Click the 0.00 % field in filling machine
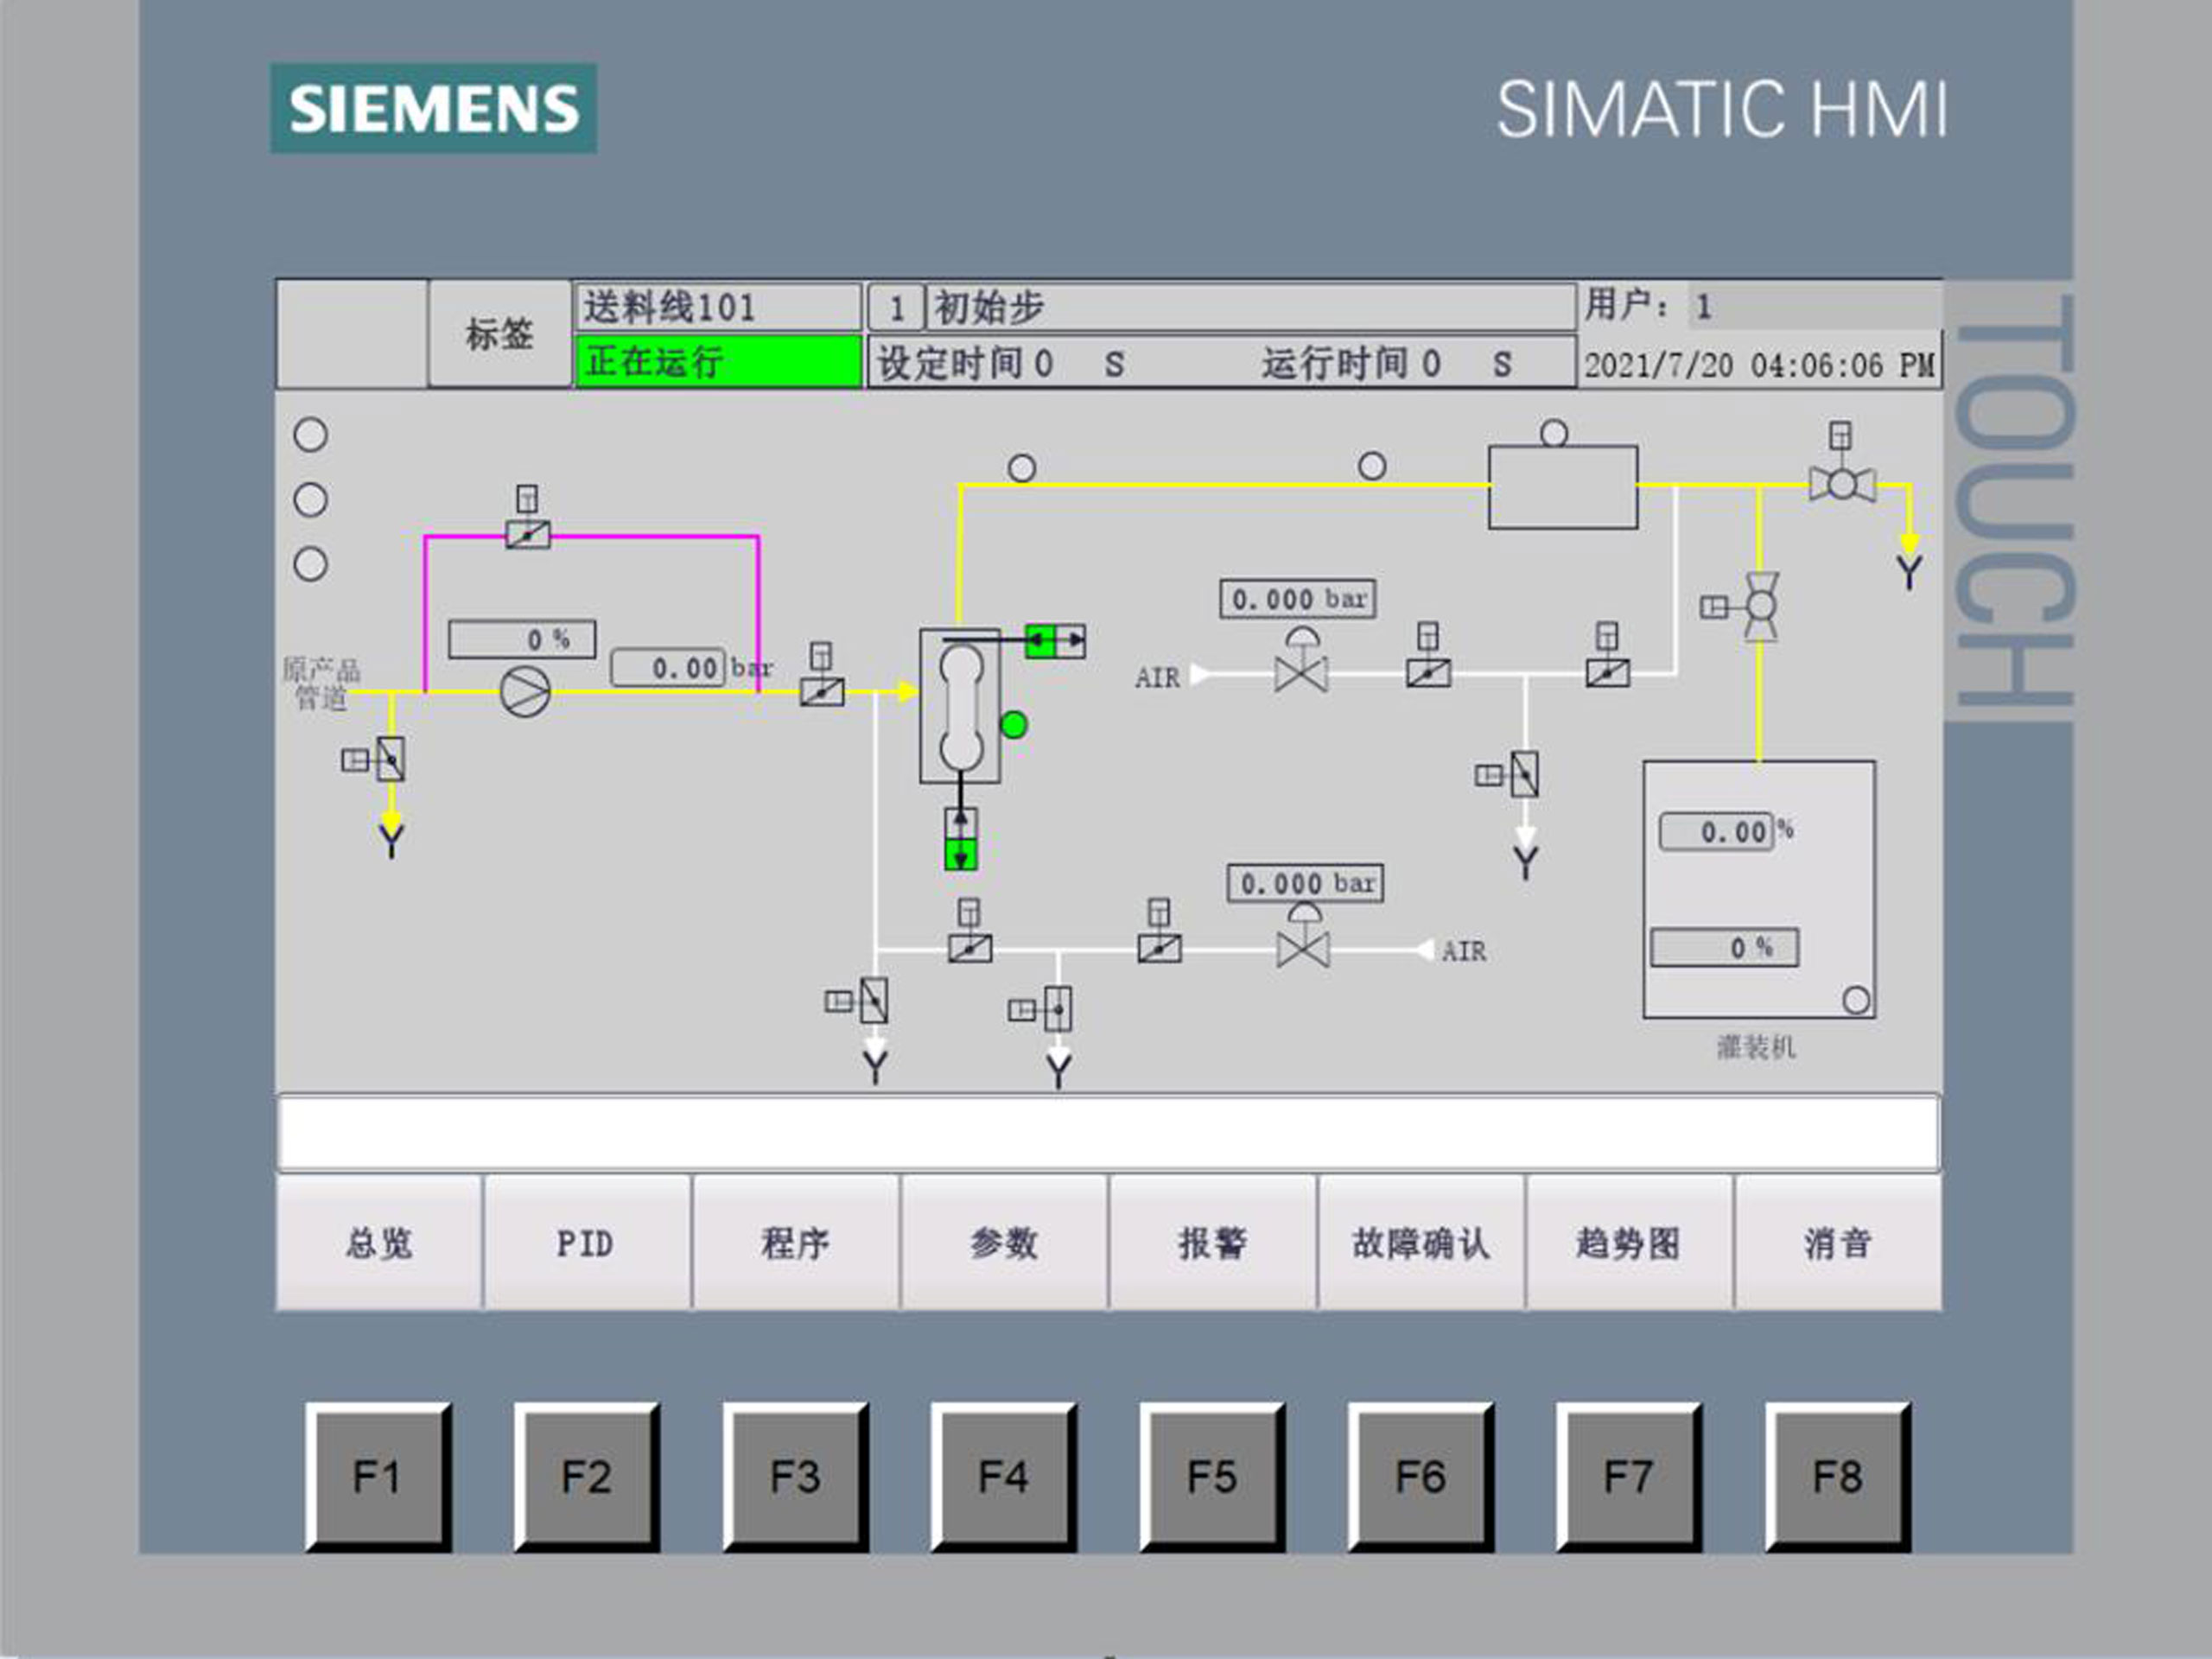 1717,831
